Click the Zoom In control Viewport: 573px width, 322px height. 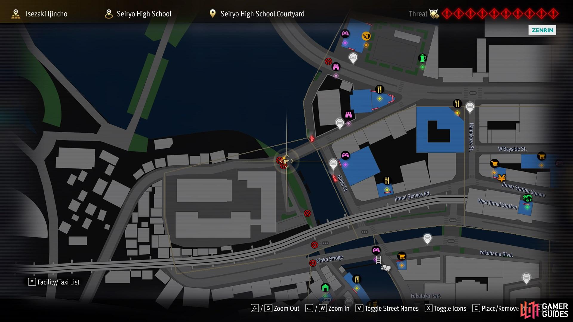(327, 308)
